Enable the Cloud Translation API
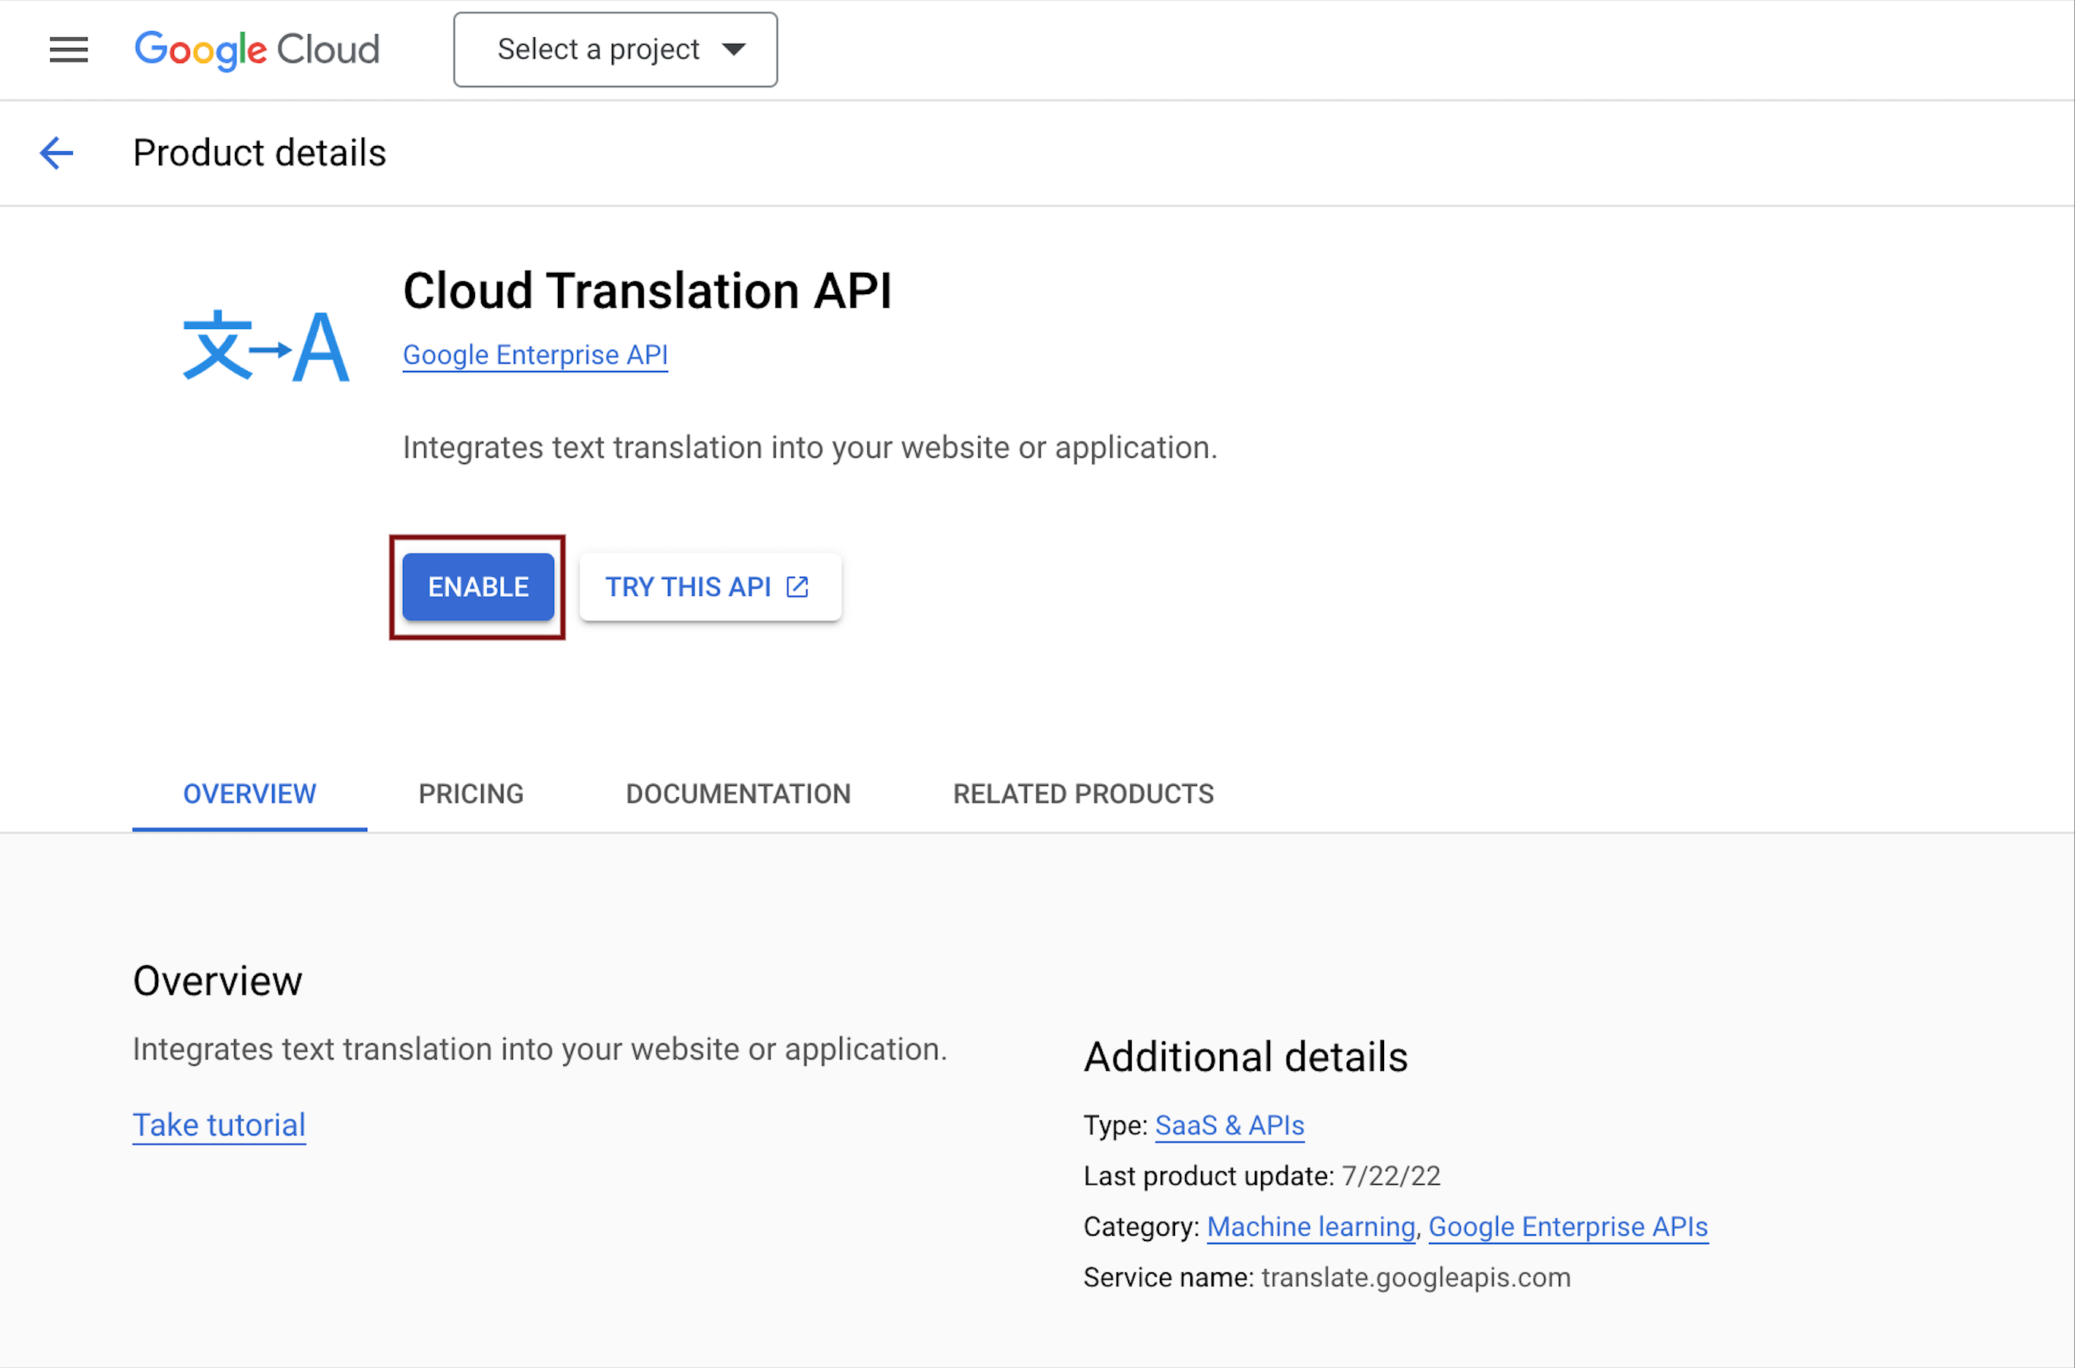2075x1368 pixels. click(x=477, y=586)
